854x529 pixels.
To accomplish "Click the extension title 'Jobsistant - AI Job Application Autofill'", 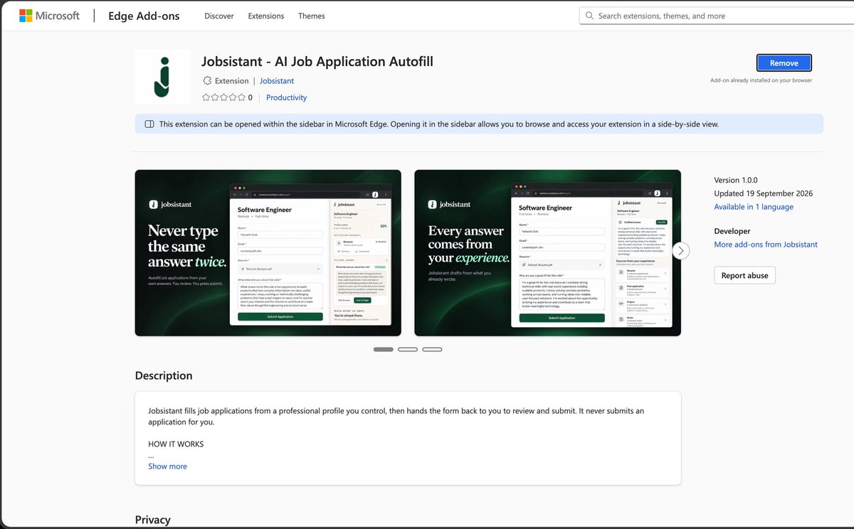I will 317,62.
